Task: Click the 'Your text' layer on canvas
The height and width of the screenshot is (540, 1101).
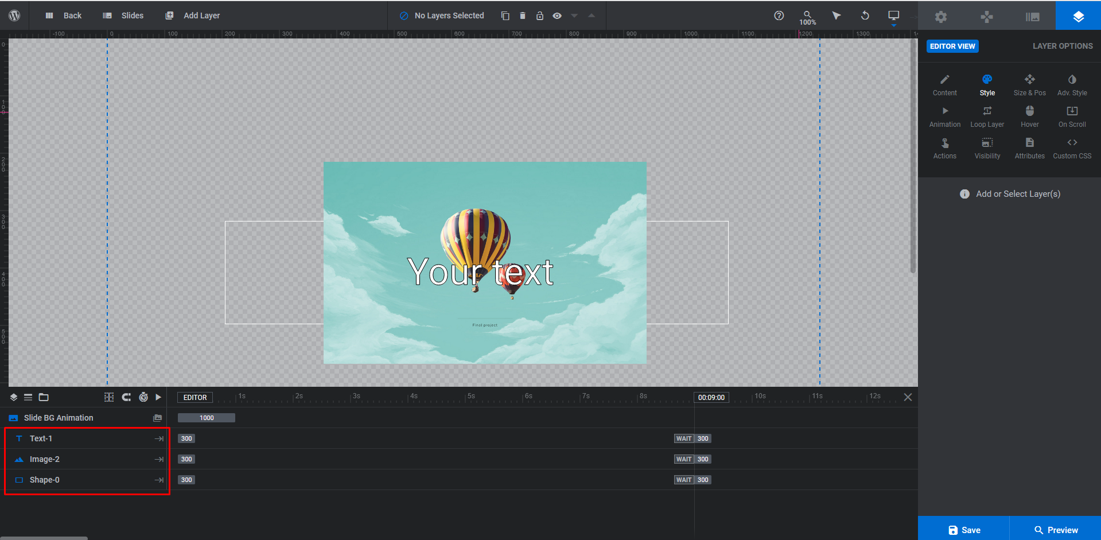Action: tap(480, 272)
